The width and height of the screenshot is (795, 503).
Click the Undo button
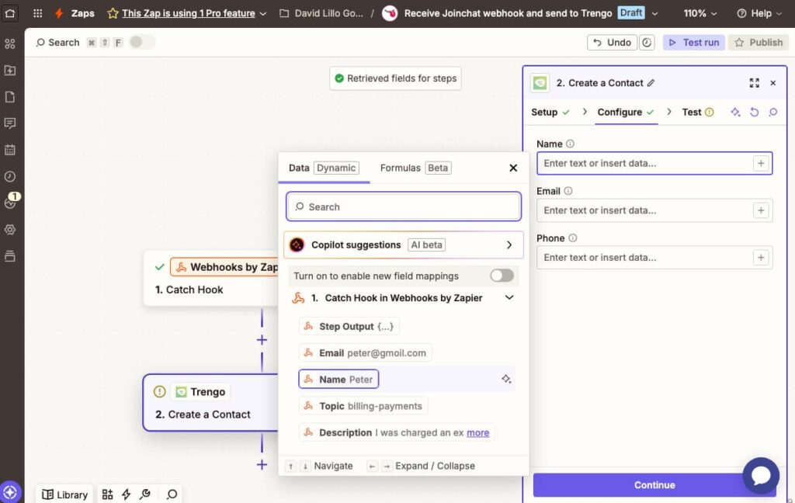pos(612,43)
